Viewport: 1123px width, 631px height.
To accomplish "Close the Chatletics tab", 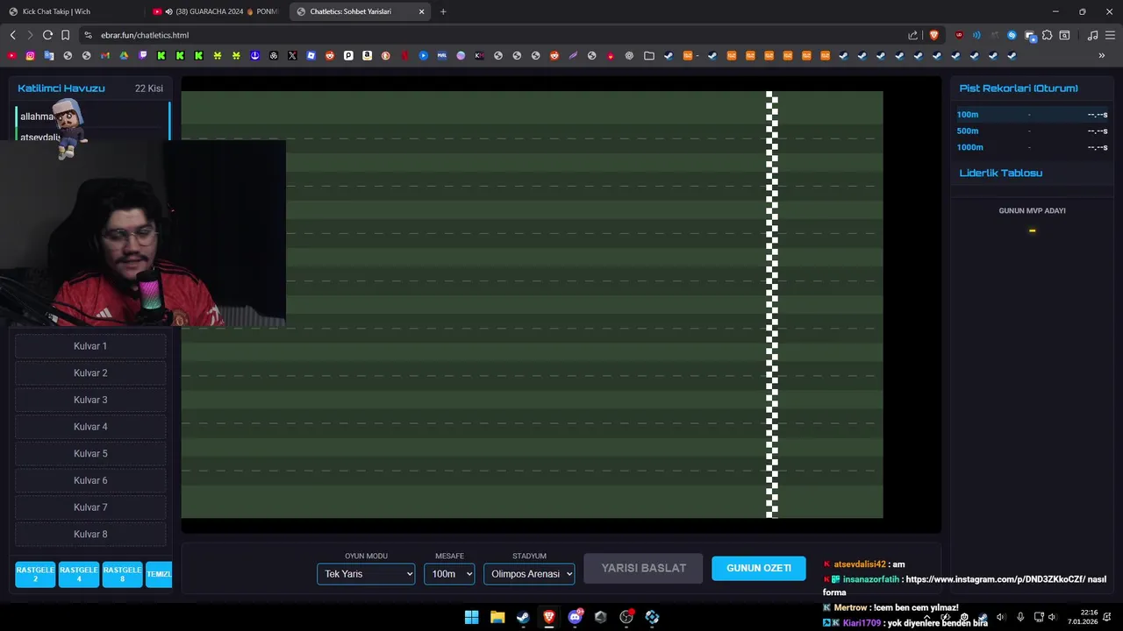I will (x=422, y=11).
